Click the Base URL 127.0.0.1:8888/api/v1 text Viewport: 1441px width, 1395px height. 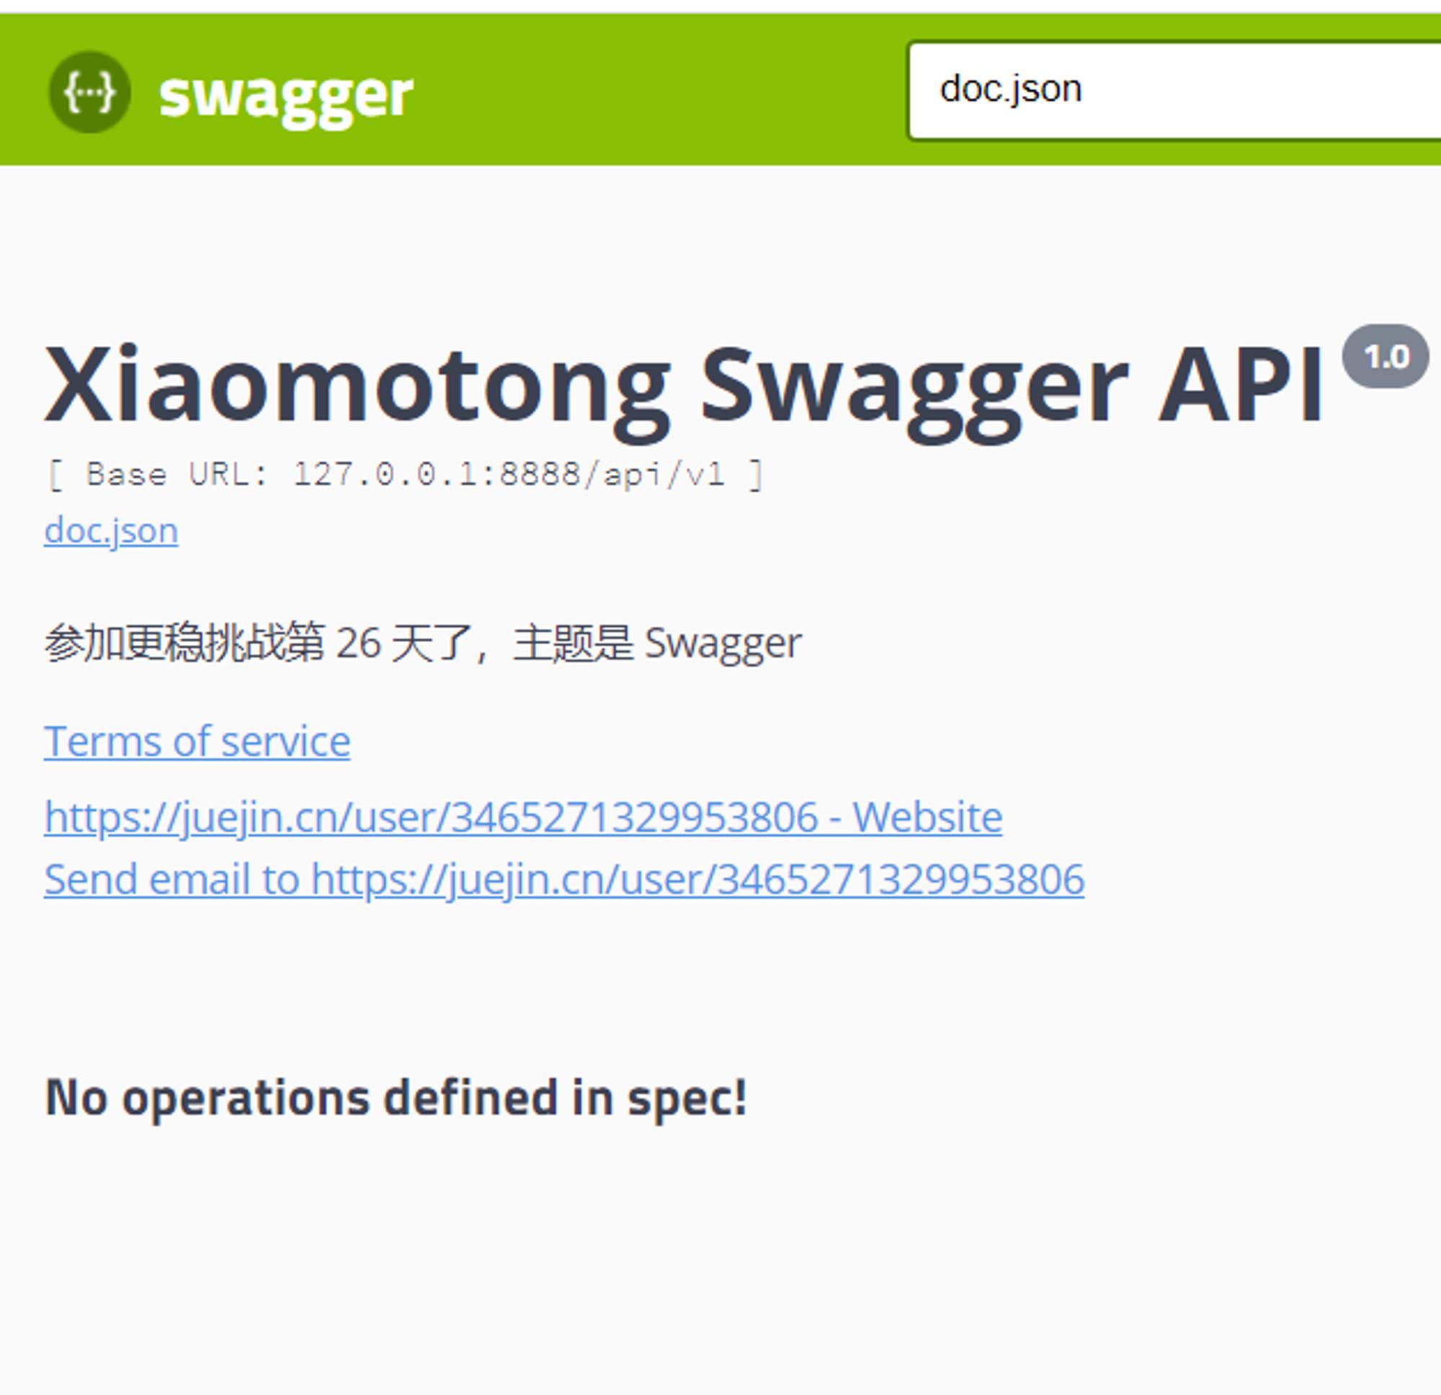pyautogui.click(x=405, y=475)
